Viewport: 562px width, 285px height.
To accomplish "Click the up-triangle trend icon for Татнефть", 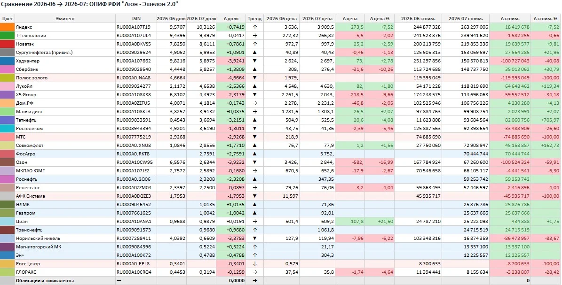I will (255, 120).
